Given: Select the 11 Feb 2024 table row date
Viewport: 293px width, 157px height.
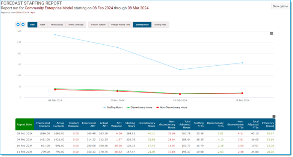Looking at the screenshot, I should [x=25, y=152].
